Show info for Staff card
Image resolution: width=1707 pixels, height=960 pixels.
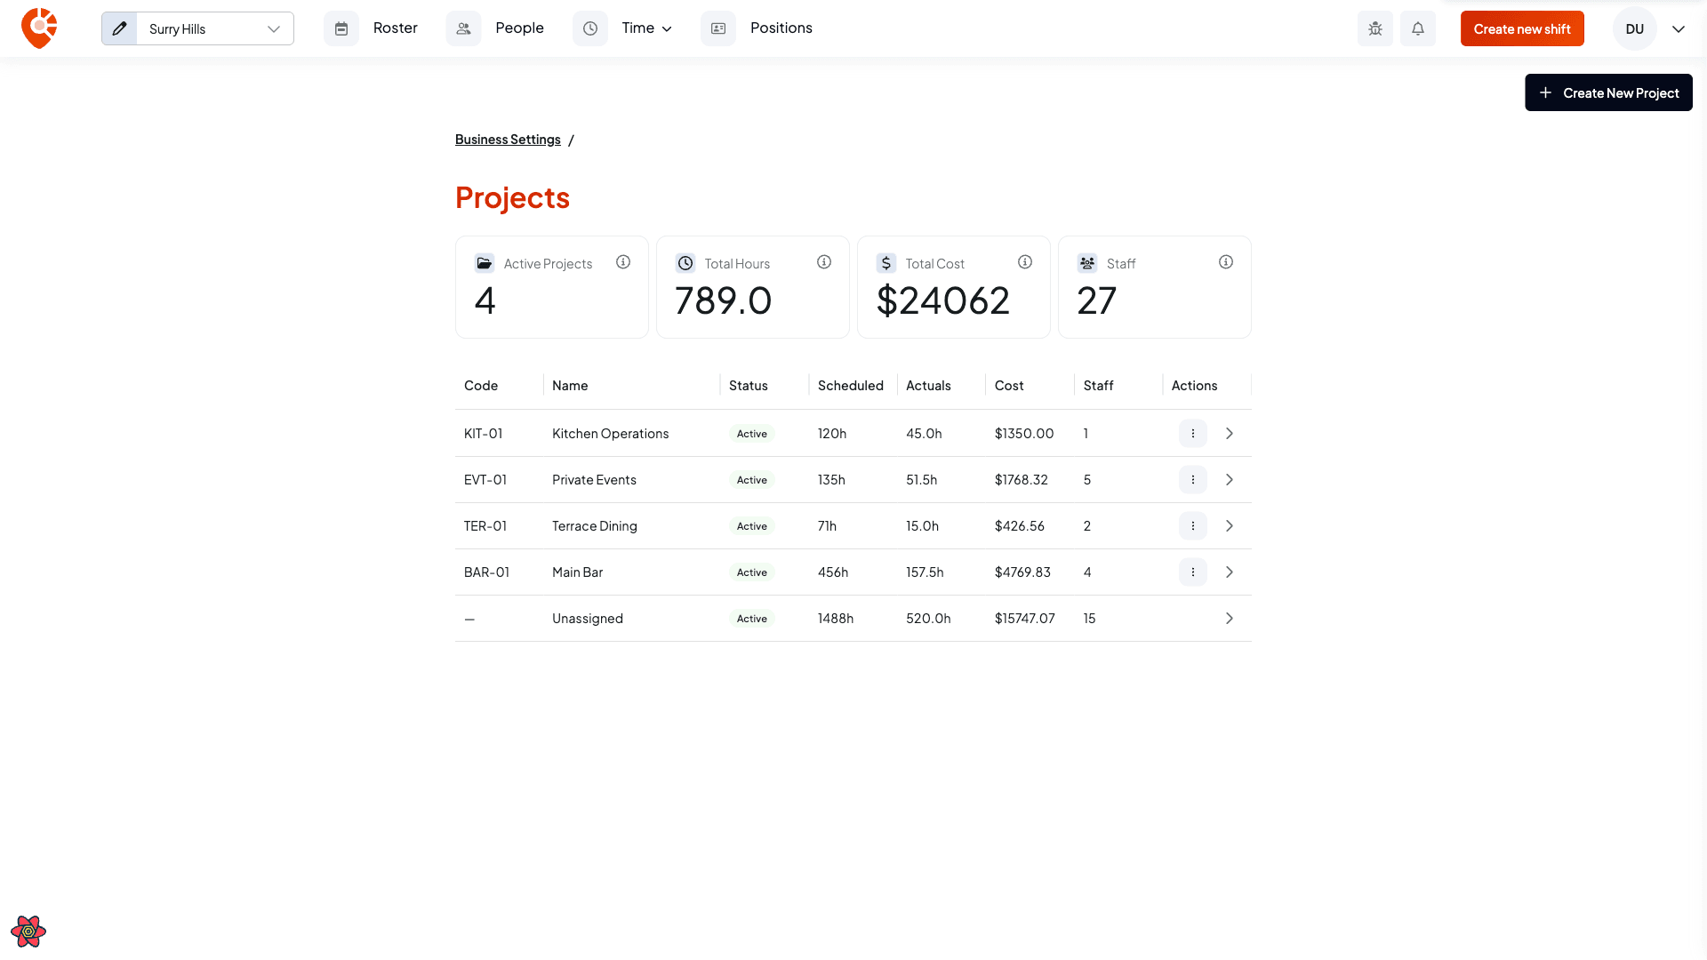click(1226, 262)
